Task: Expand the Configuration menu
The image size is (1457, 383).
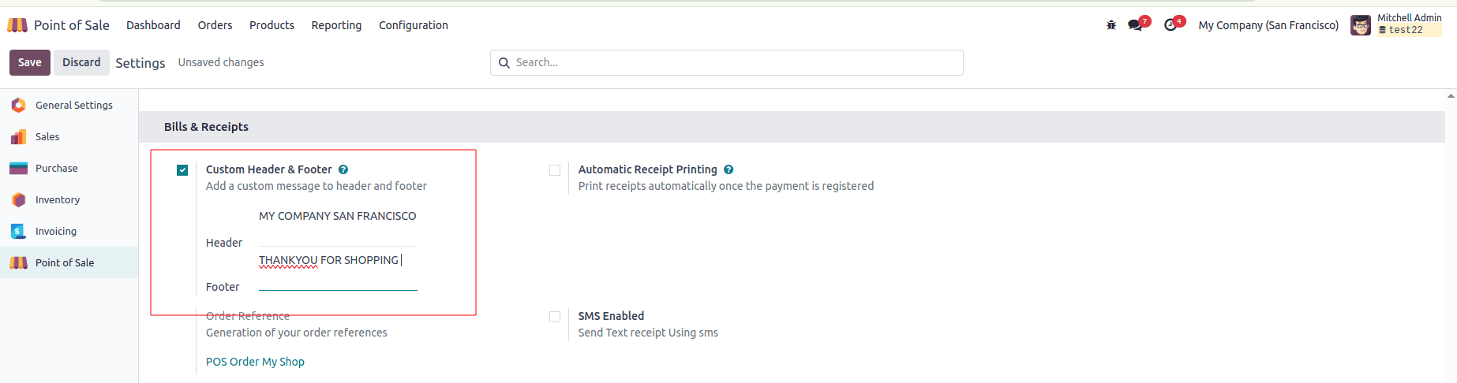Action: click(x=413, y=25)
